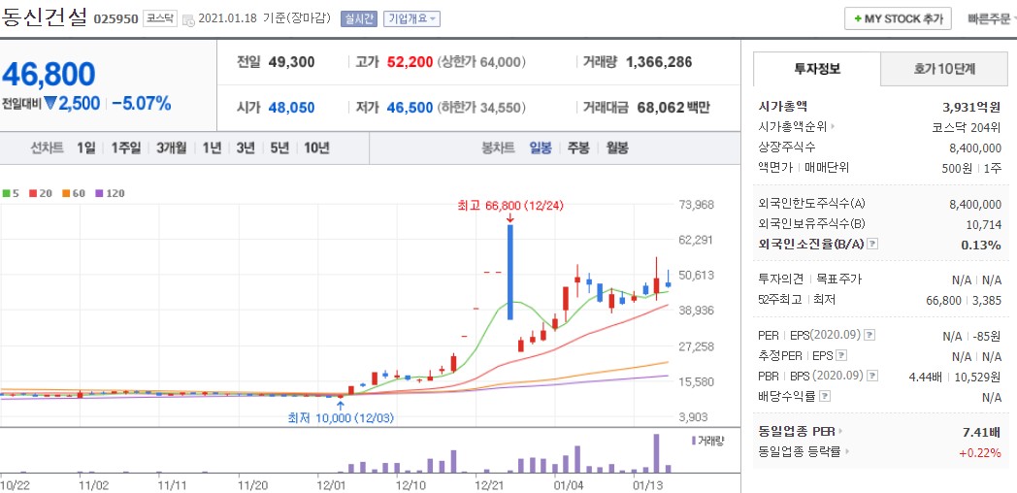Select the 10년 line chart period
This screenshot has height=493, width=1017.
coord(316,148)
